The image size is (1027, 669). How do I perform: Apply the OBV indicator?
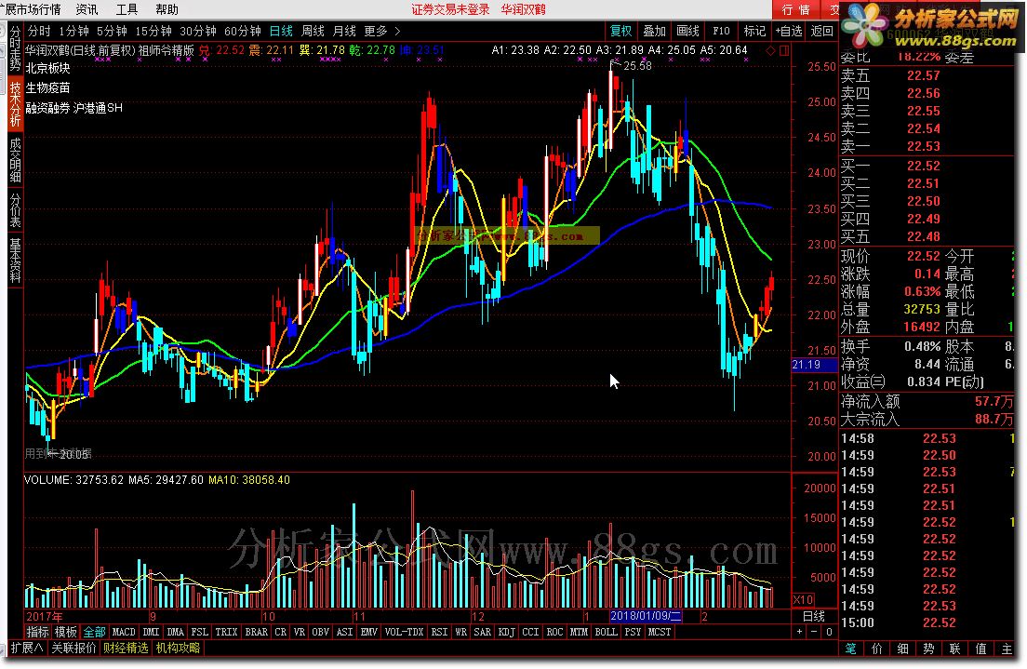pyautogui.click(x=320, y=632)
